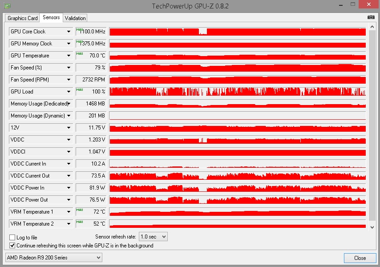This screenshot has width=380, height=267.
Task: Click the scrollbar up arrow
Action: click(372, 27)
